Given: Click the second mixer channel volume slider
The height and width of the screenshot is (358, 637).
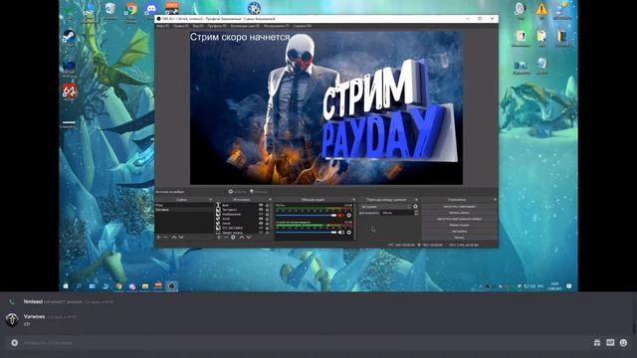Looking at the screenshot, I should [x=307, y=232].
